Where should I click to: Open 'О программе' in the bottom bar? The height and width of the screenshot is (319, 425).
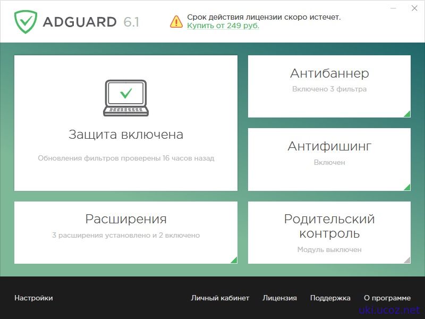click(x=387, y=298)
